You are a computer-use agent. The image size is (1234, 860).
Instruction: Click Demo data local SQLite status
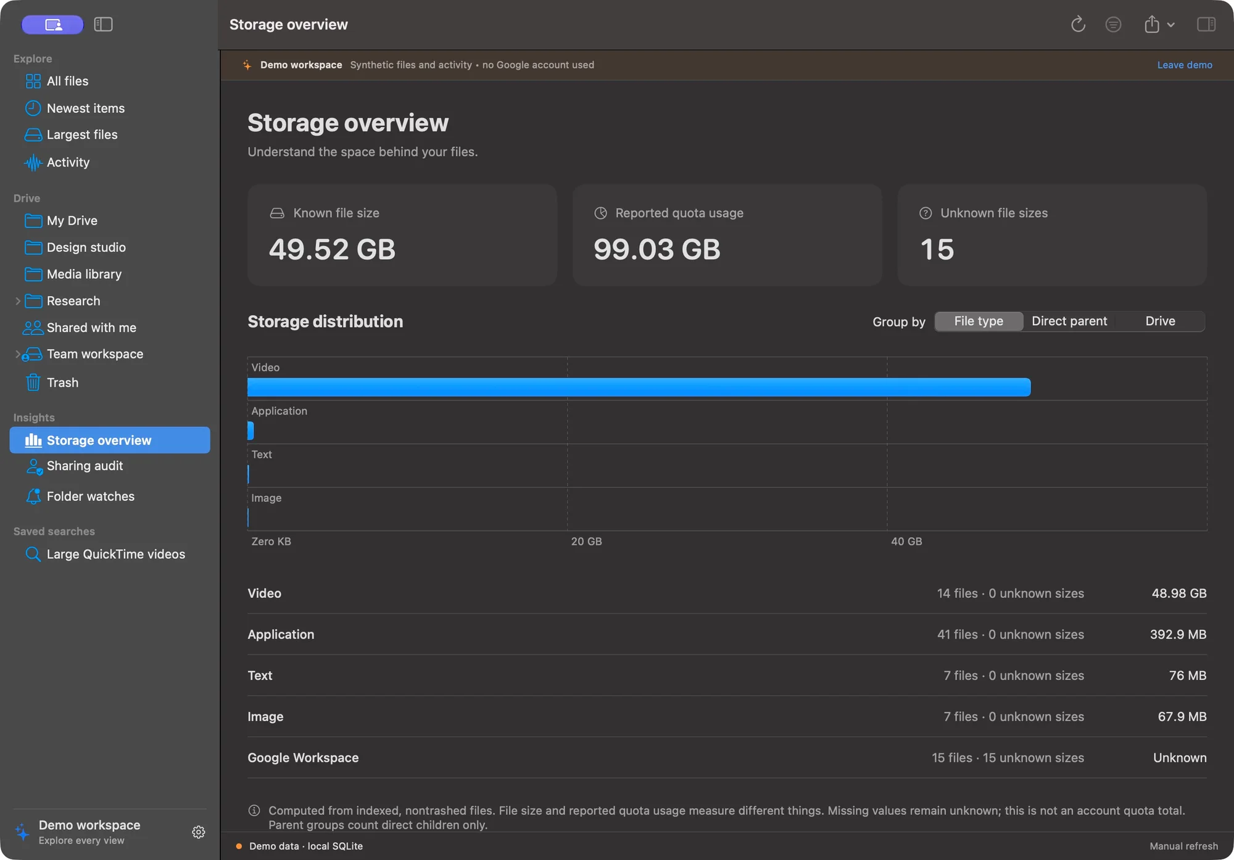300,846
